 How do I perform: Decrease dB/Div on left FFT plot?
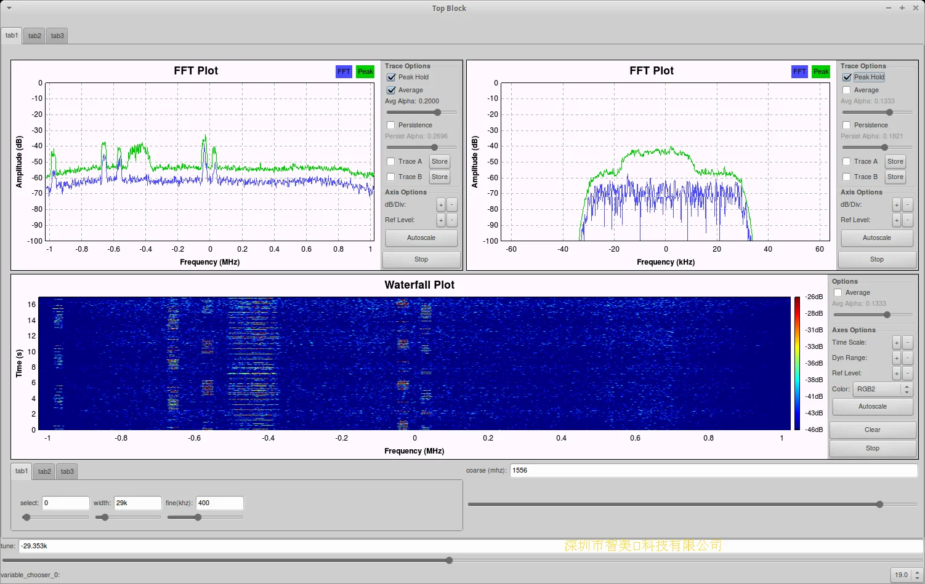click(x=452, y=205)
